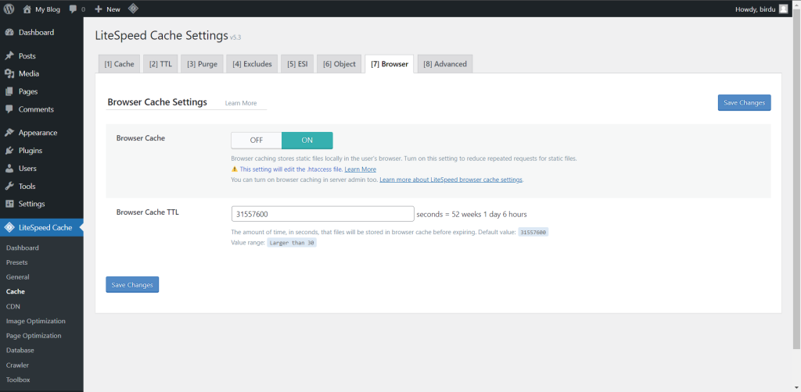Open the birdu user avatar

pos(783,9)
